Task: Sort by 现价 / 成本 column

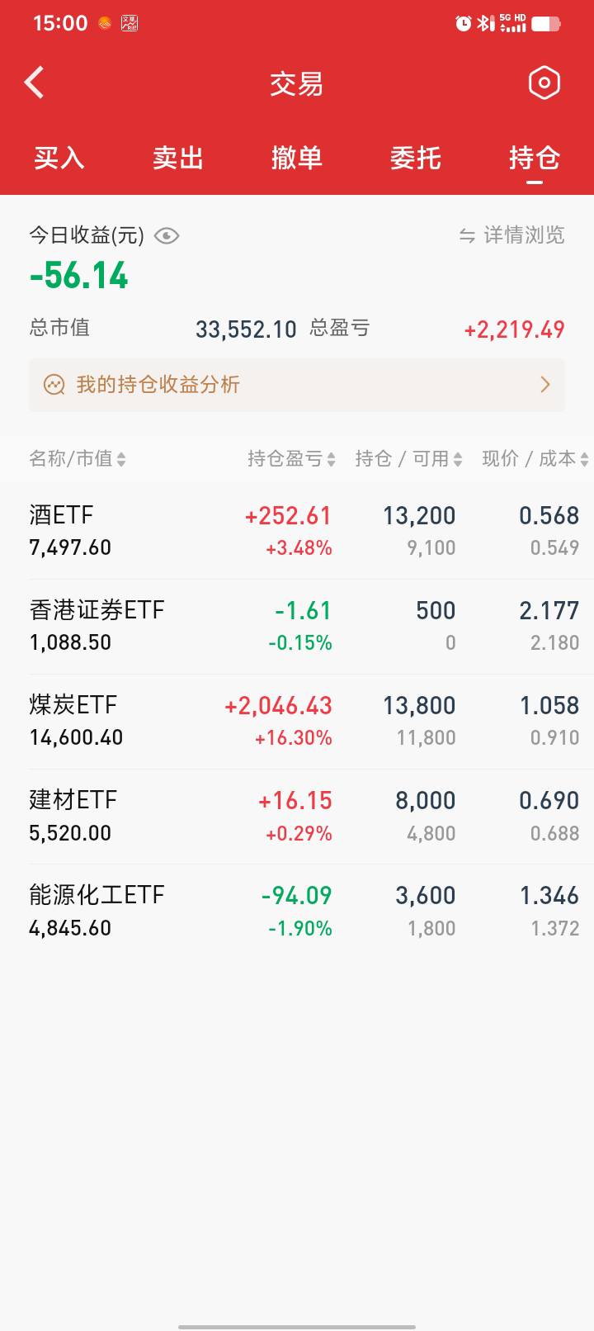Action: [535, 459]
